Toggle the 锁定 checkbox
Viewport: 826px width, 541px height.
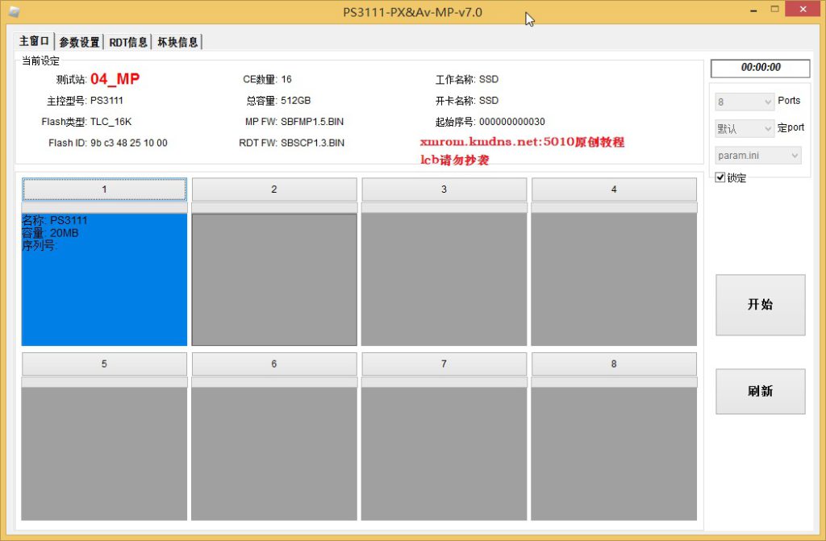coord(720,177)
